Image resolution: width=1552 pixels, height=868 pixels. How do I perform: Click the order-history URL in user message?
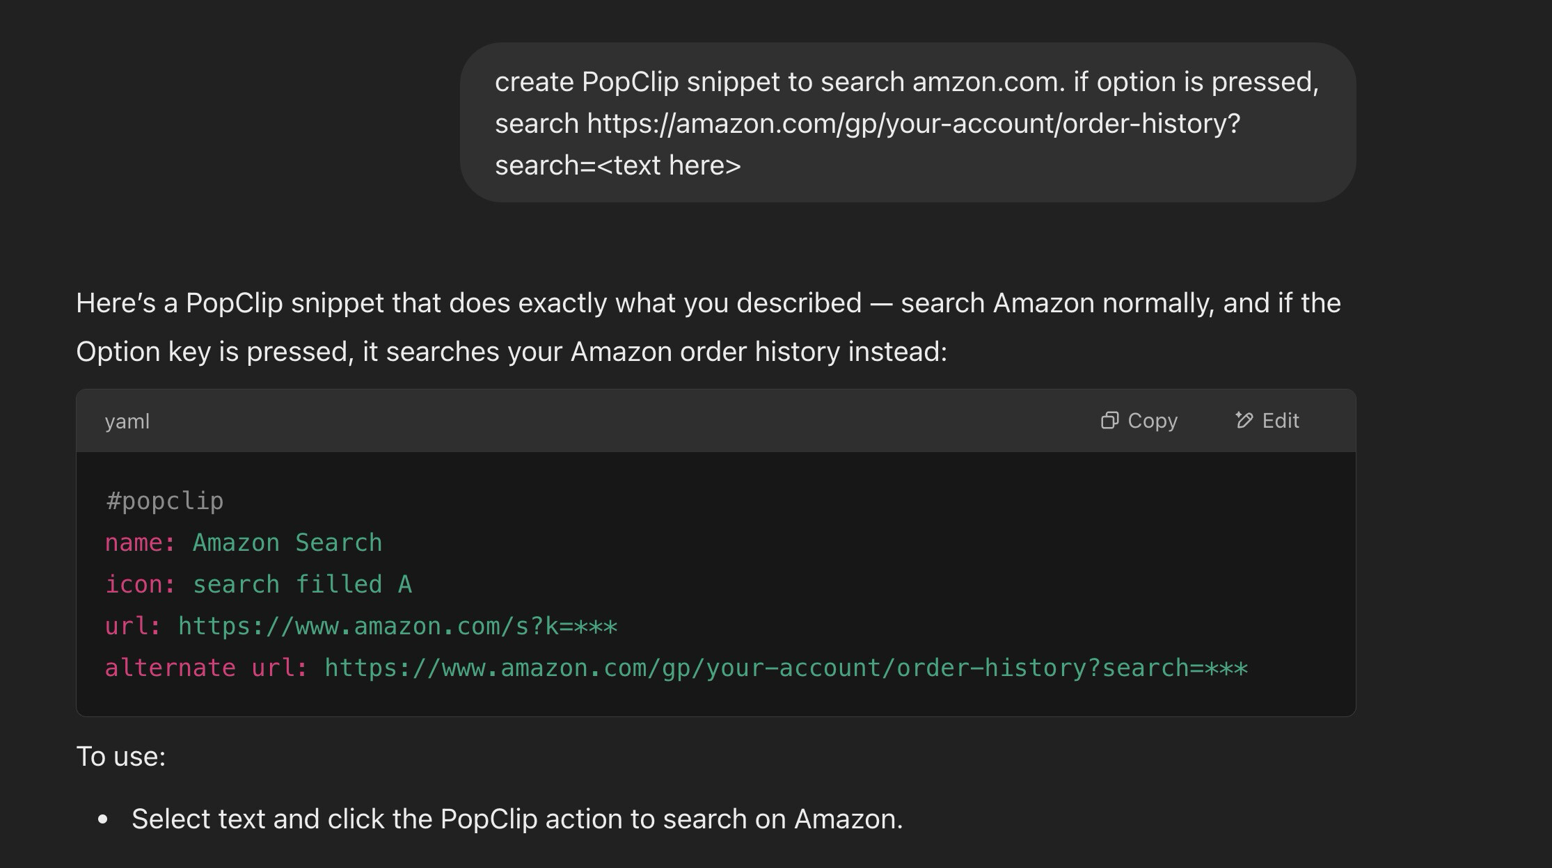(914, 124)
